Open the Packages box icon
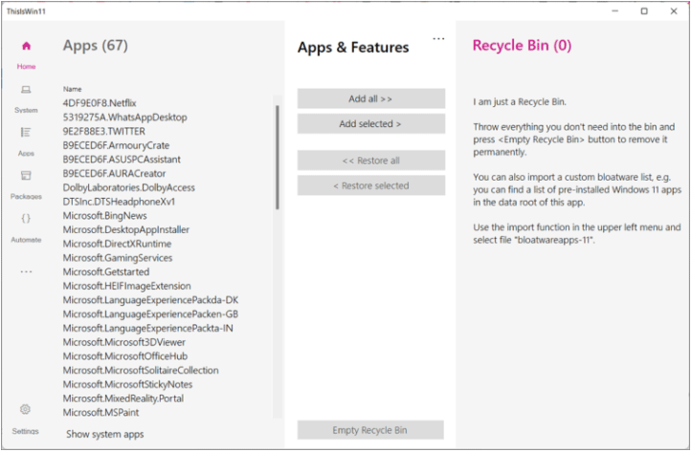 tap(26, 175)
